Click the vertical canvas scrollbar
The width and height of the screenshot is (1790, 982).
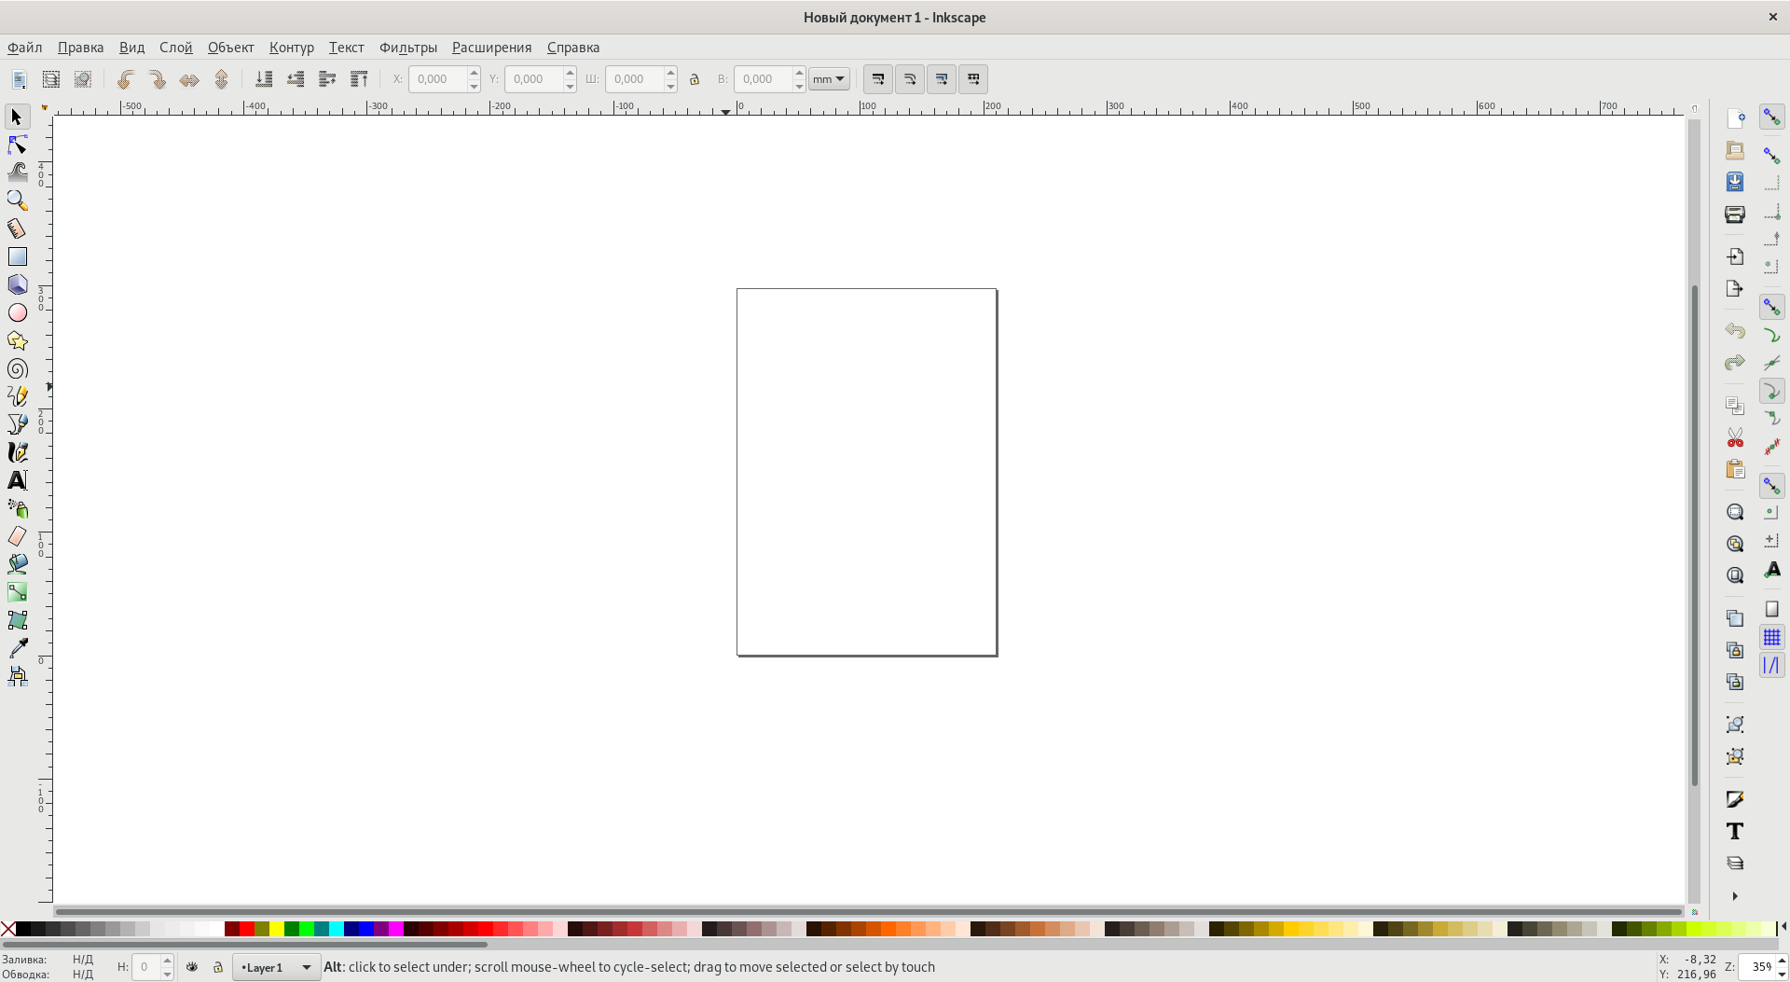(1694, 533)
